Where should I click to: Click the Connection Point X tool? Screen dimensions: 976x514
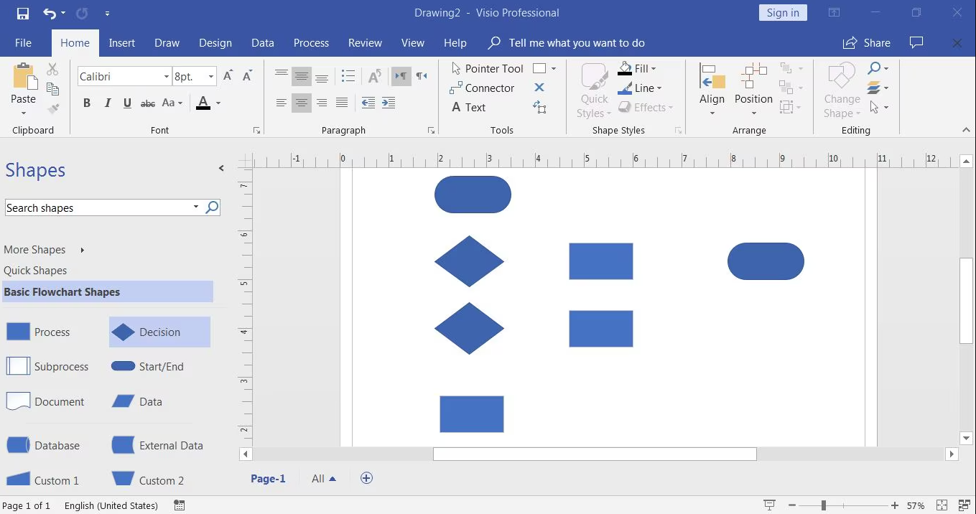click(x=539, y=88)
